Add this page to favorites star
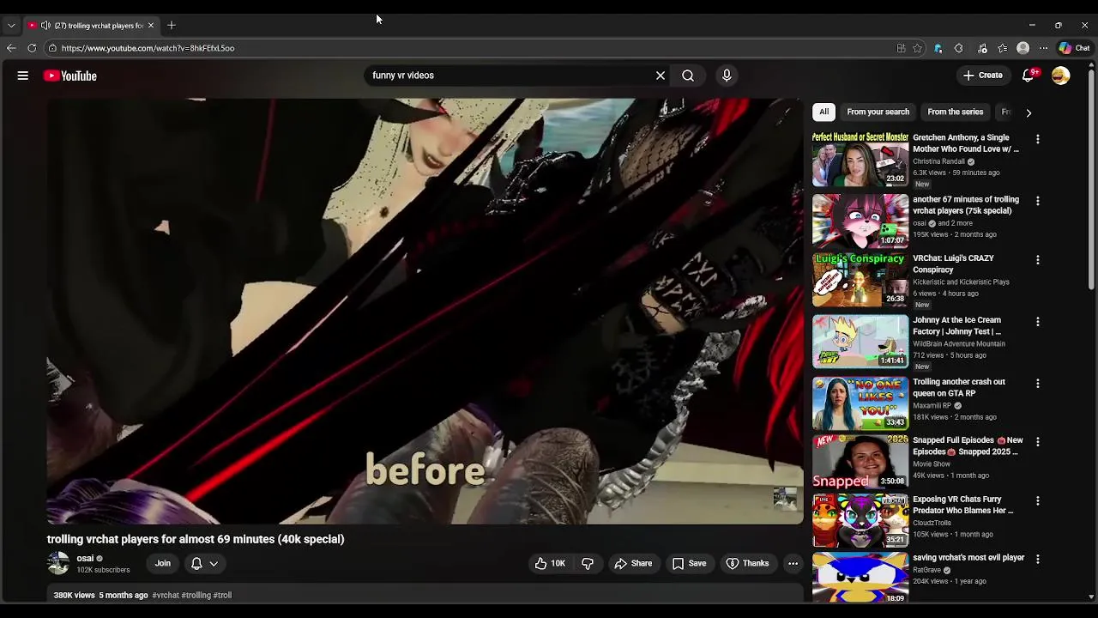Image resolution: width=1098 pixels, height=618 pixels. [x=917, y=48]
